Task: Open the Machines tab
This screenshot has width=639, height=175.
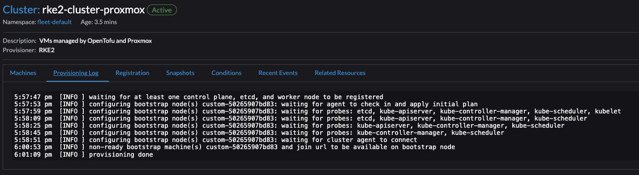Action: click(23, 73)
